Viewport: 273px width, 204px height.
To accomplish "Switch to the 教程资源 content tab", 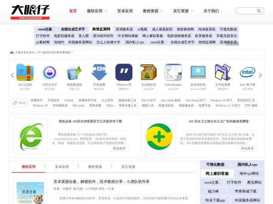I will point(95,167).
